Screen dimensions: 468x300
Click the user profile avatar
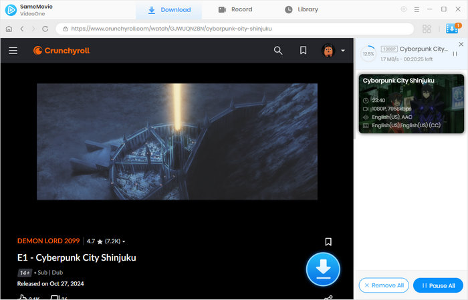click(x=328, y=51)
